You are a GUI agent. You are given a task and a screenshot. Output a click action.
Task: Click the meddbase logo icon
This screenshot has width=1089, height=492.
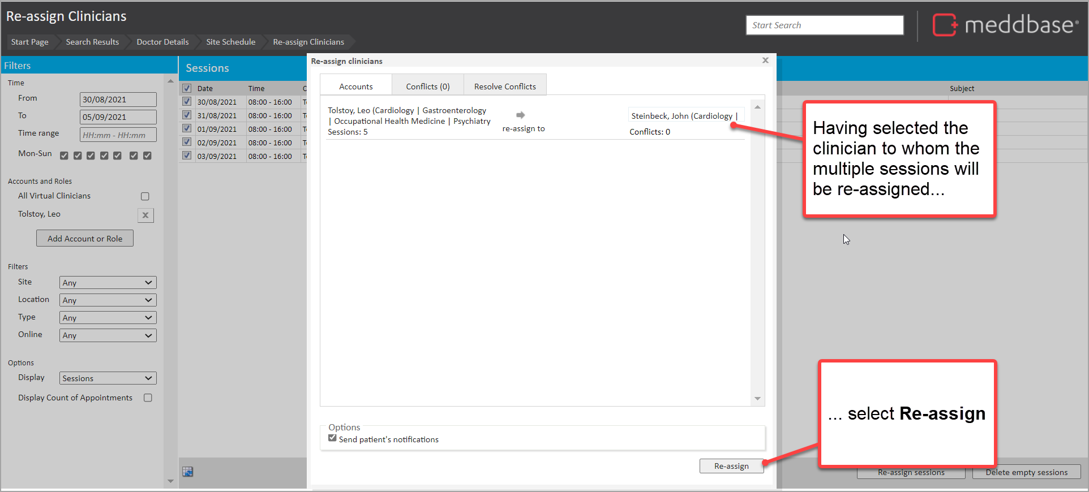[x=944, y=25]
